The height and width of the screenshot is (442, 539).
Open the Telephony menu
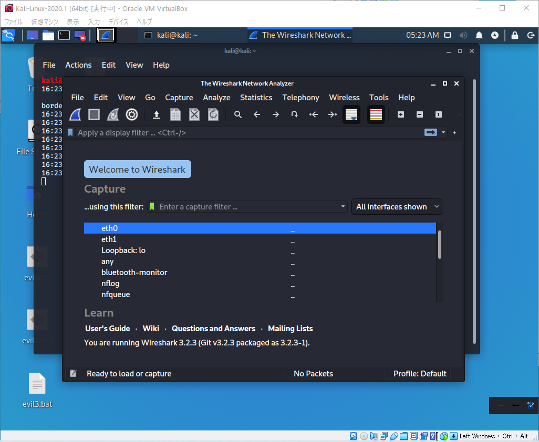pos(301,98)
